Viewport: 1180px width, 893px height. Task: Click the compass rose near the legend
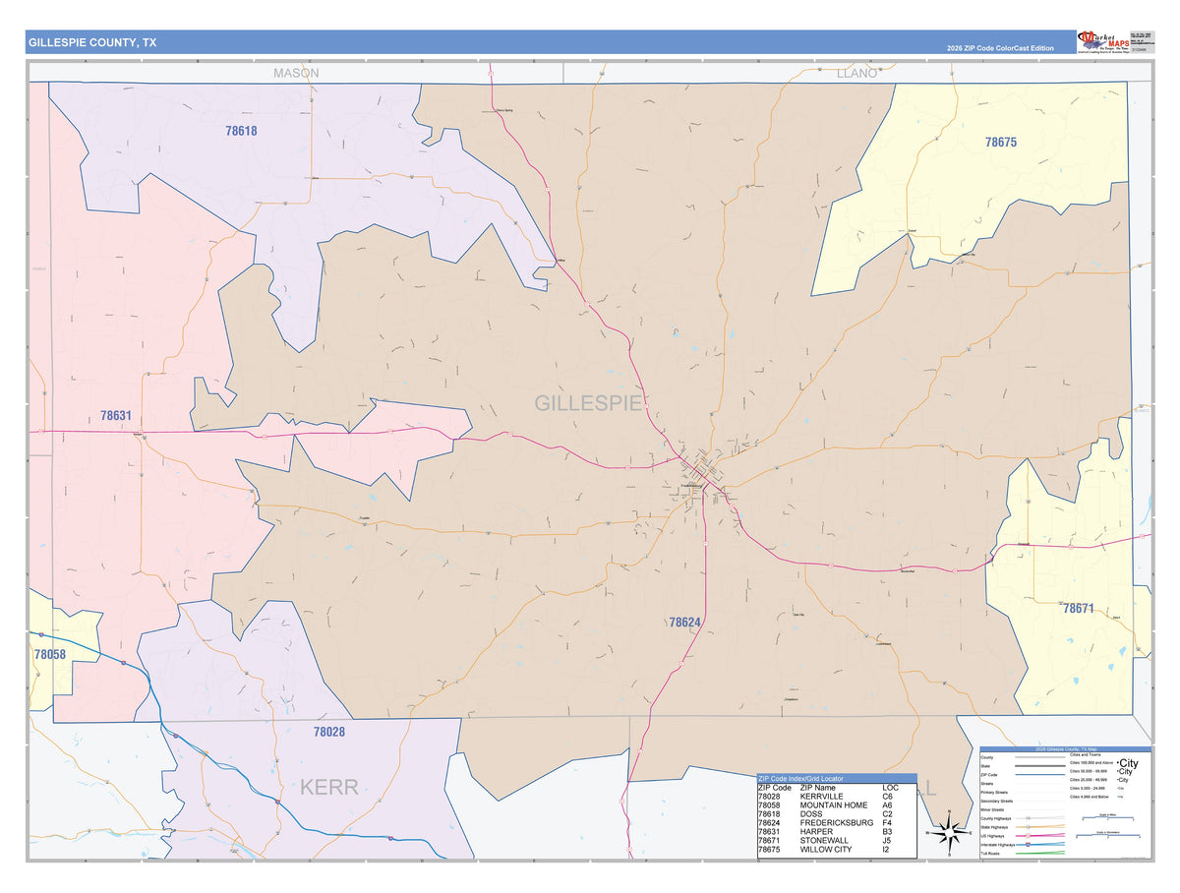(948, 835)
